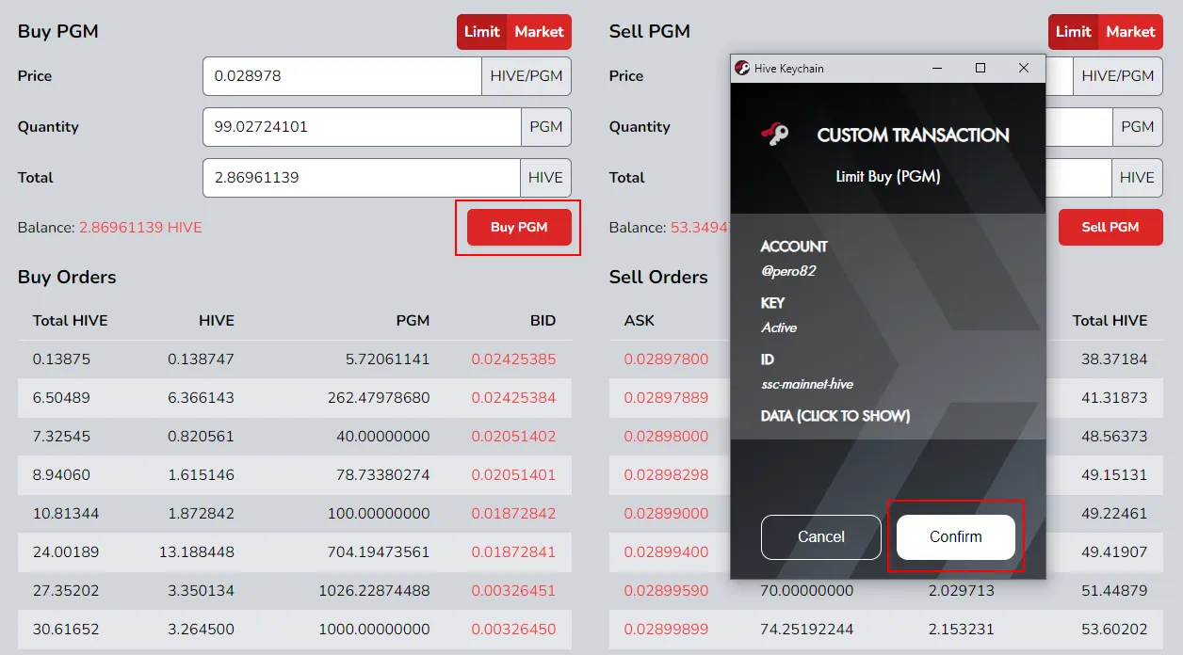Click bid price 0.01872842

(513, 513)
